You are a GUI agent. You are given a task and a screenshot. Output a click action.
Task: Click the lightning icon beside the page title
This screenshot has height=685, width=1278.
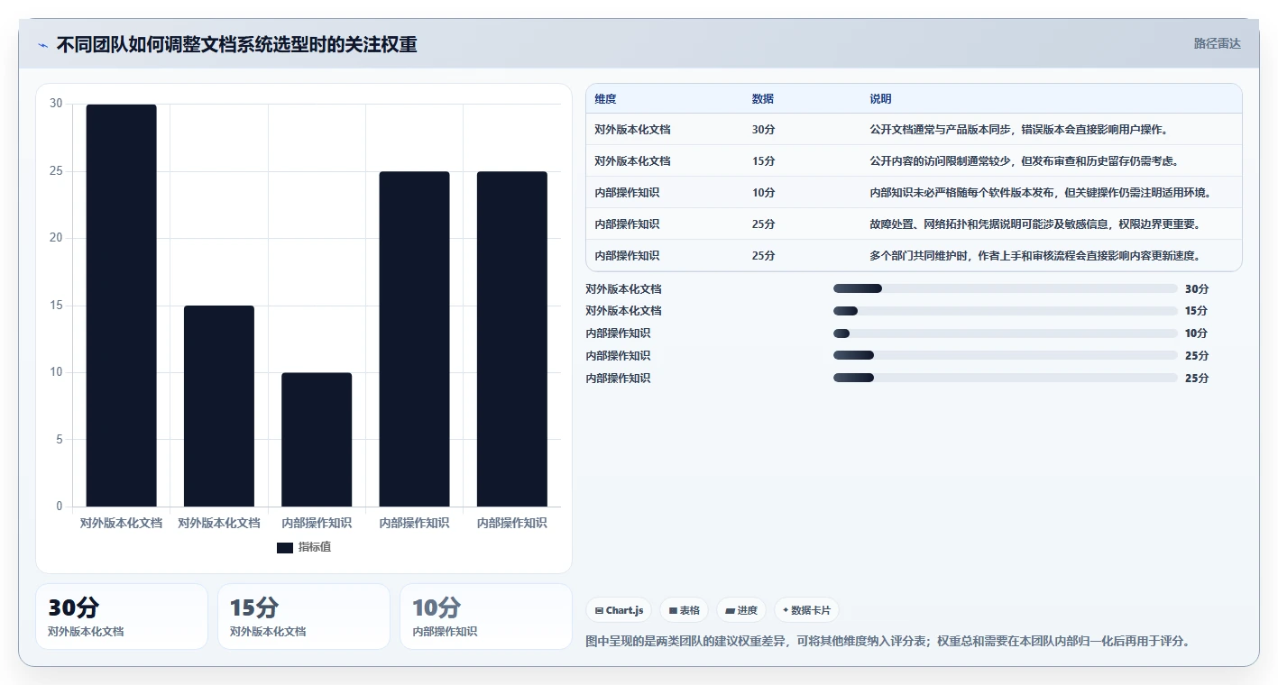[43, 45]
